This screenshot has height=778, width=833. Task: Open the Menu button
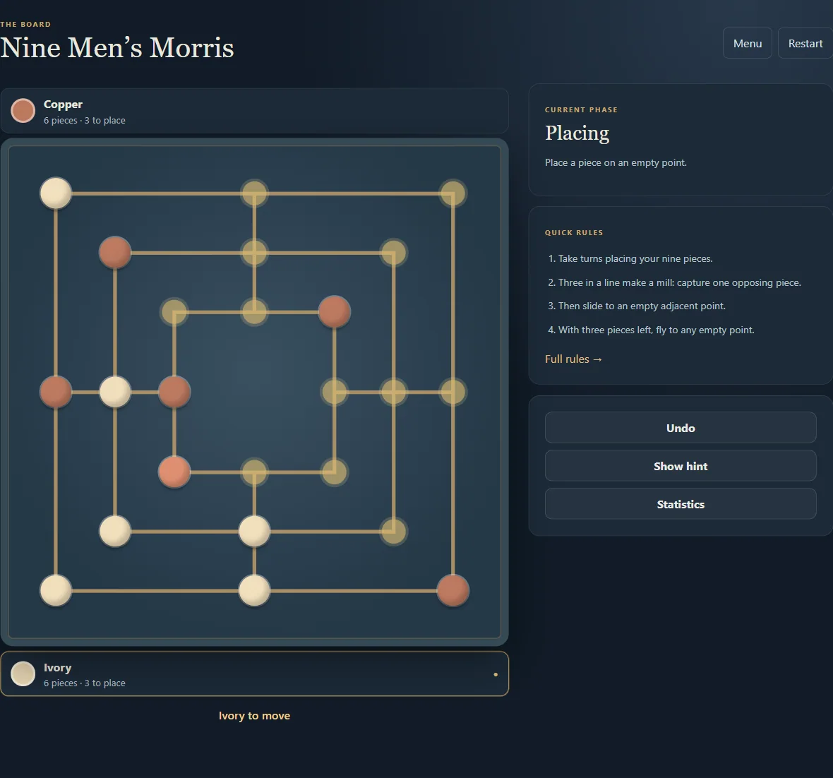[x=747, y=43]
